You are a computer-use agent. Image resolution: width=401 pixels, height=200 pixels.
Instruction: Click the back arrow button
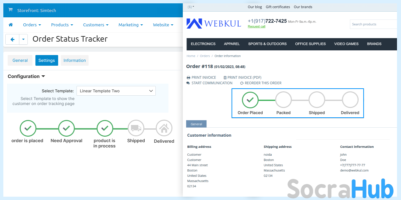click(x=12, y=39)
